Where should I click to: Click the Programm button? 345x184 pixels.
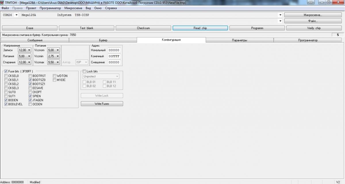257,28
